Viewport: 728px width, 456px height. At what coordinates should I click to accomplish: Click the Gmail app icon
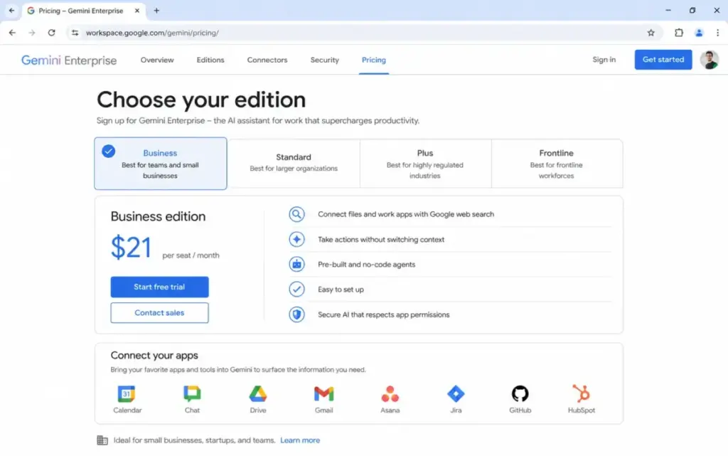323,394
